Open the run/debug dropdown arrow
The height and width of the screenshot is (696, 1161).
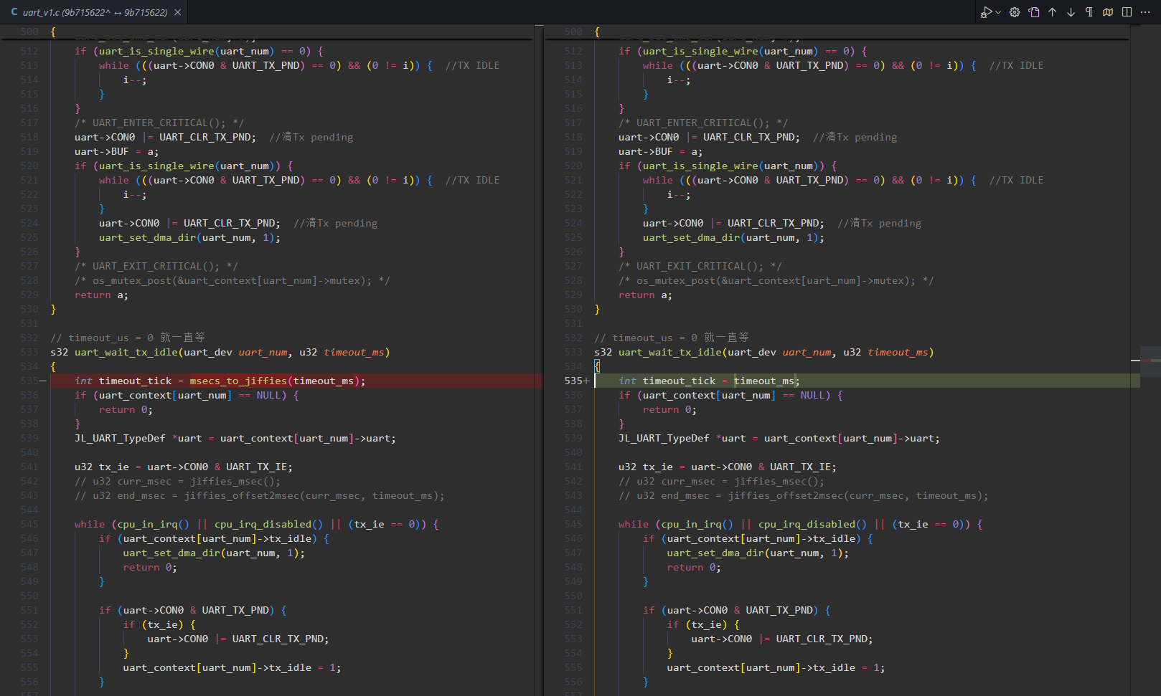pyautogui.click(x=998, y=12)
